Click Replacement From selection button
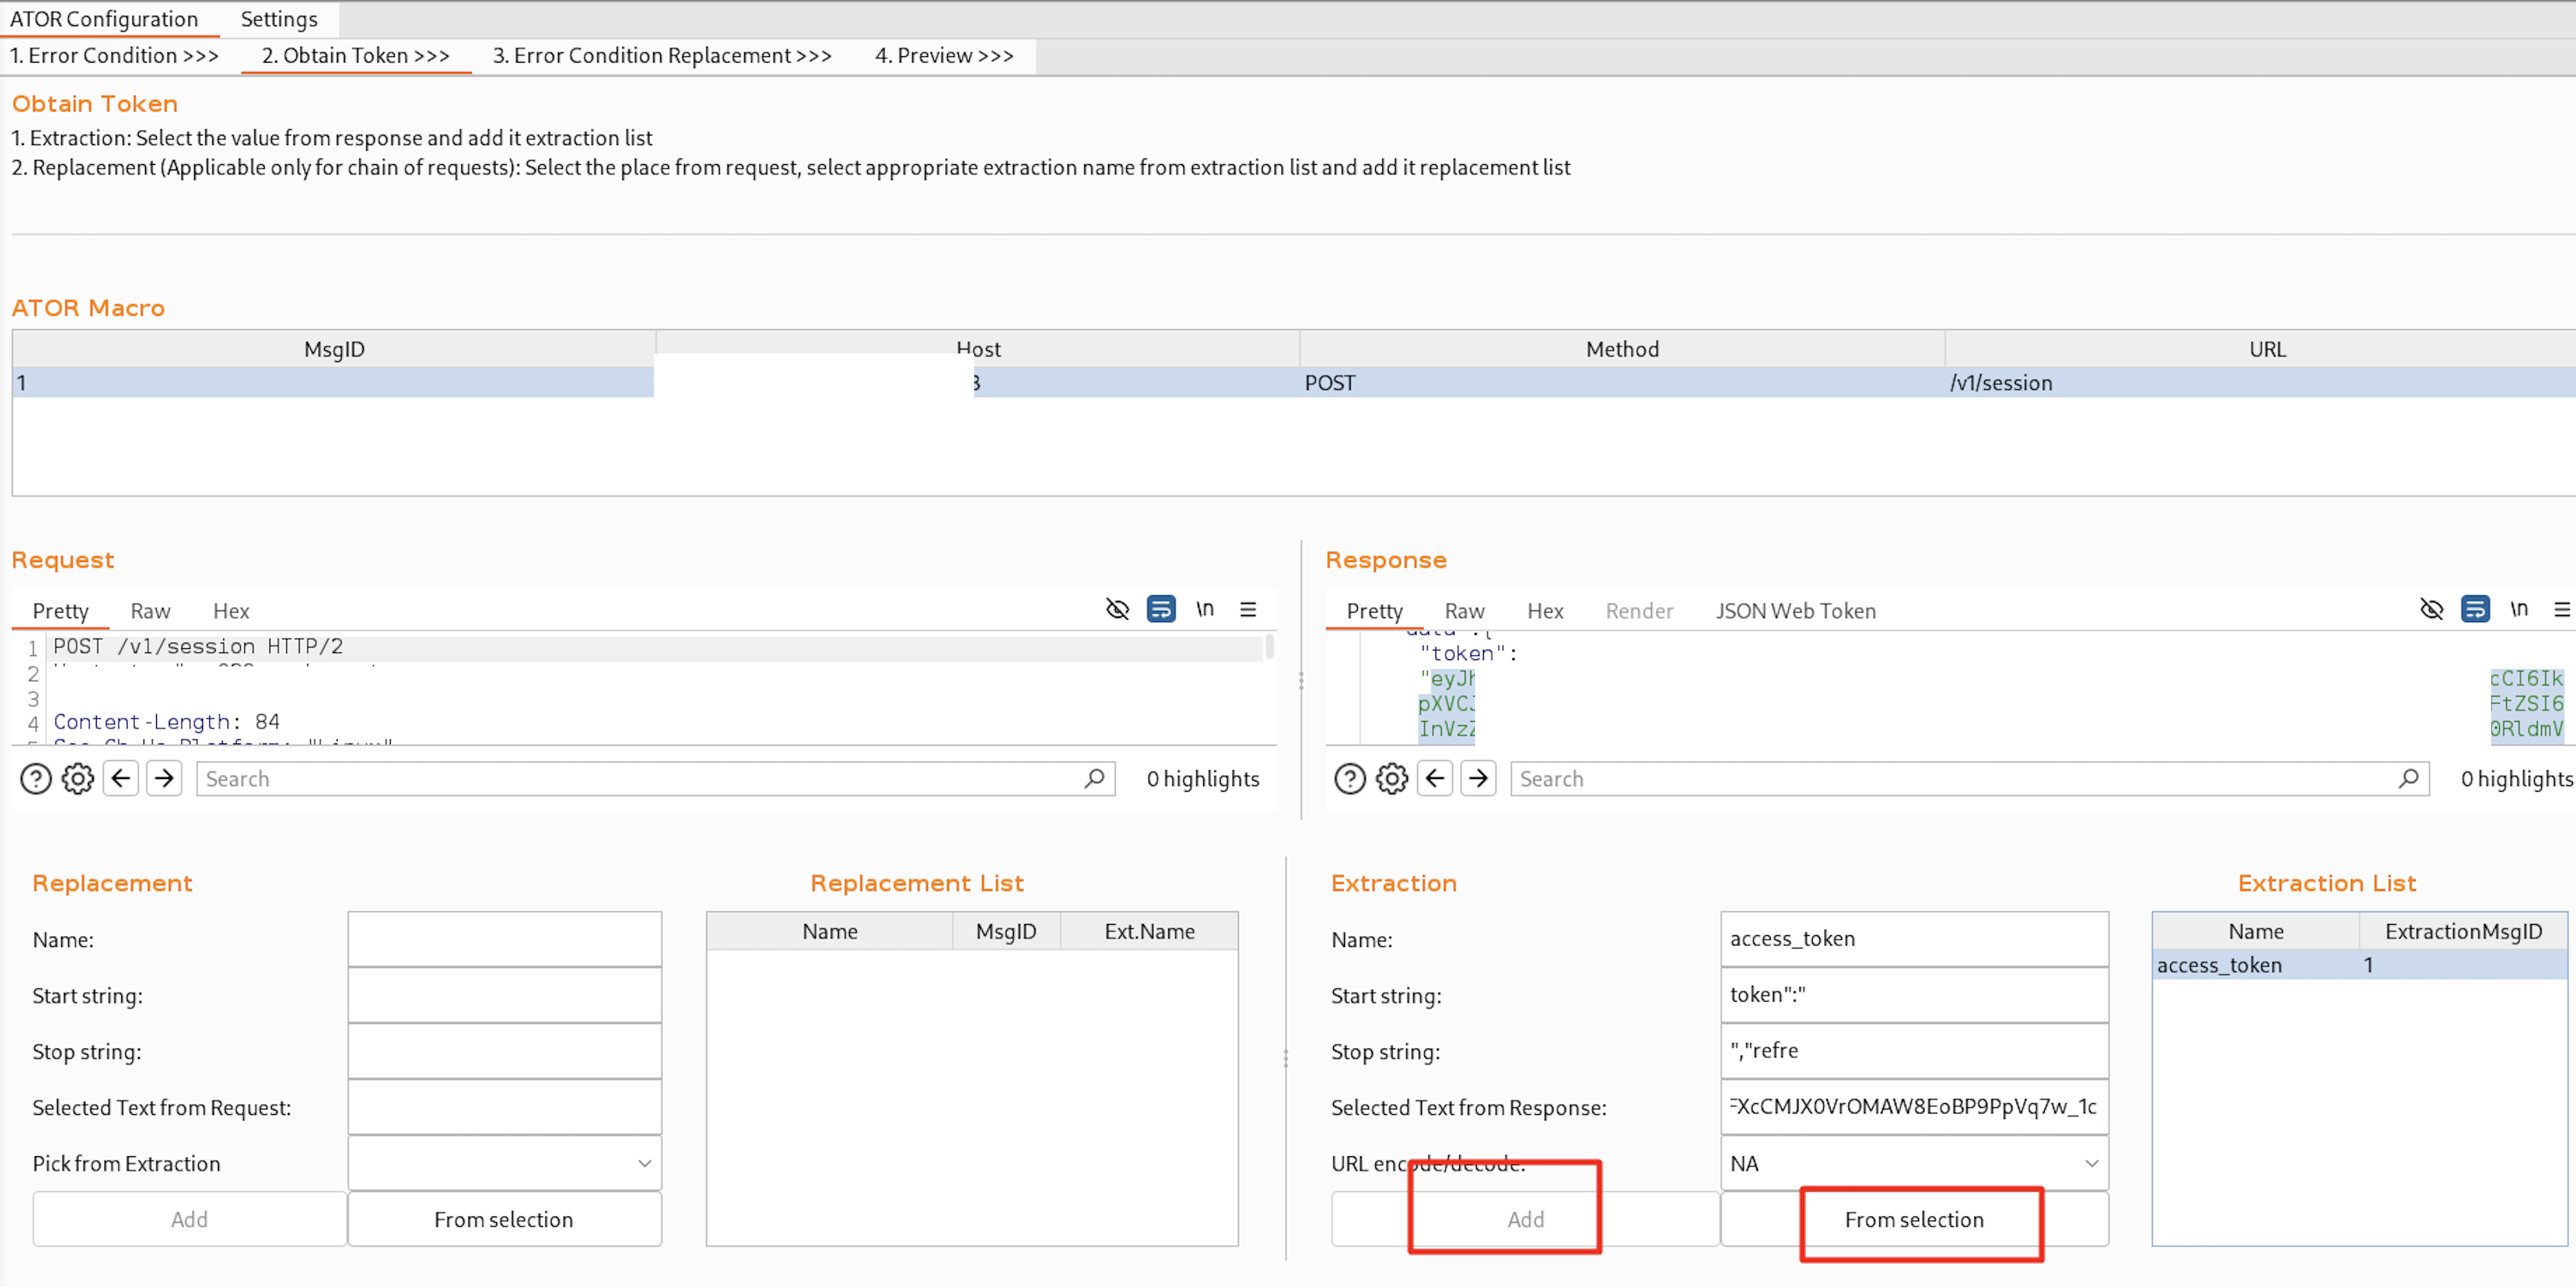Screen dimensions: 2576x1287 [503, 1219]
